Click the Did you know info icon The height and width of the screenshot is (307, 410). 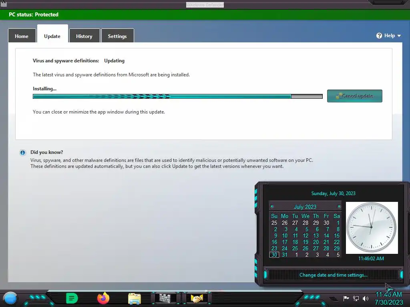[x=23, y=152]
